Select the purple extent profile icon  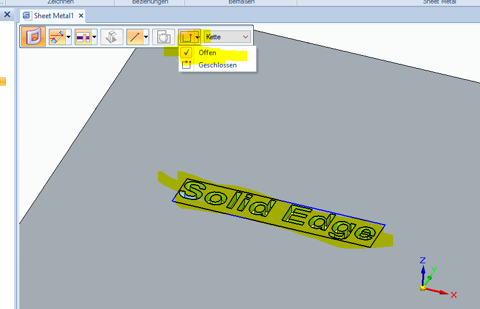(x=83, y=37)
